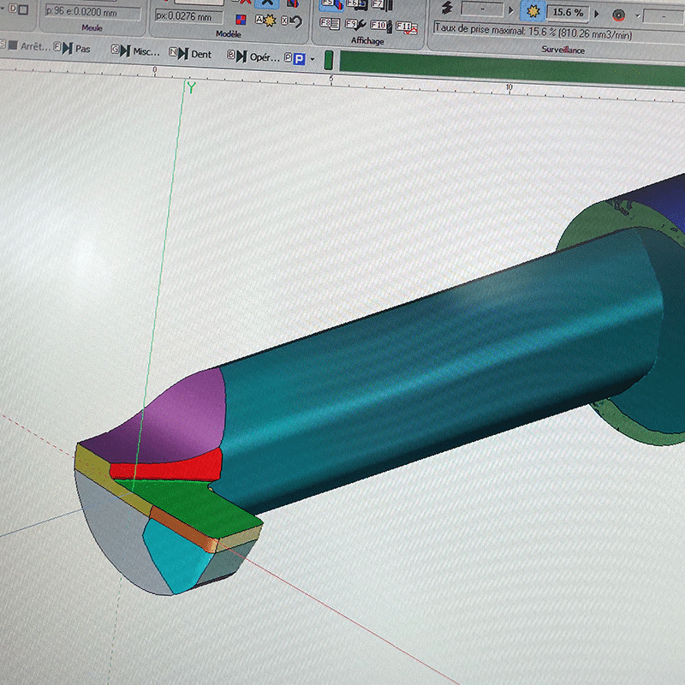Image resolution: width=685 pixels, height=685 pixels.
Task: Toggle the F10 display icon
Action: coord(380,25)
